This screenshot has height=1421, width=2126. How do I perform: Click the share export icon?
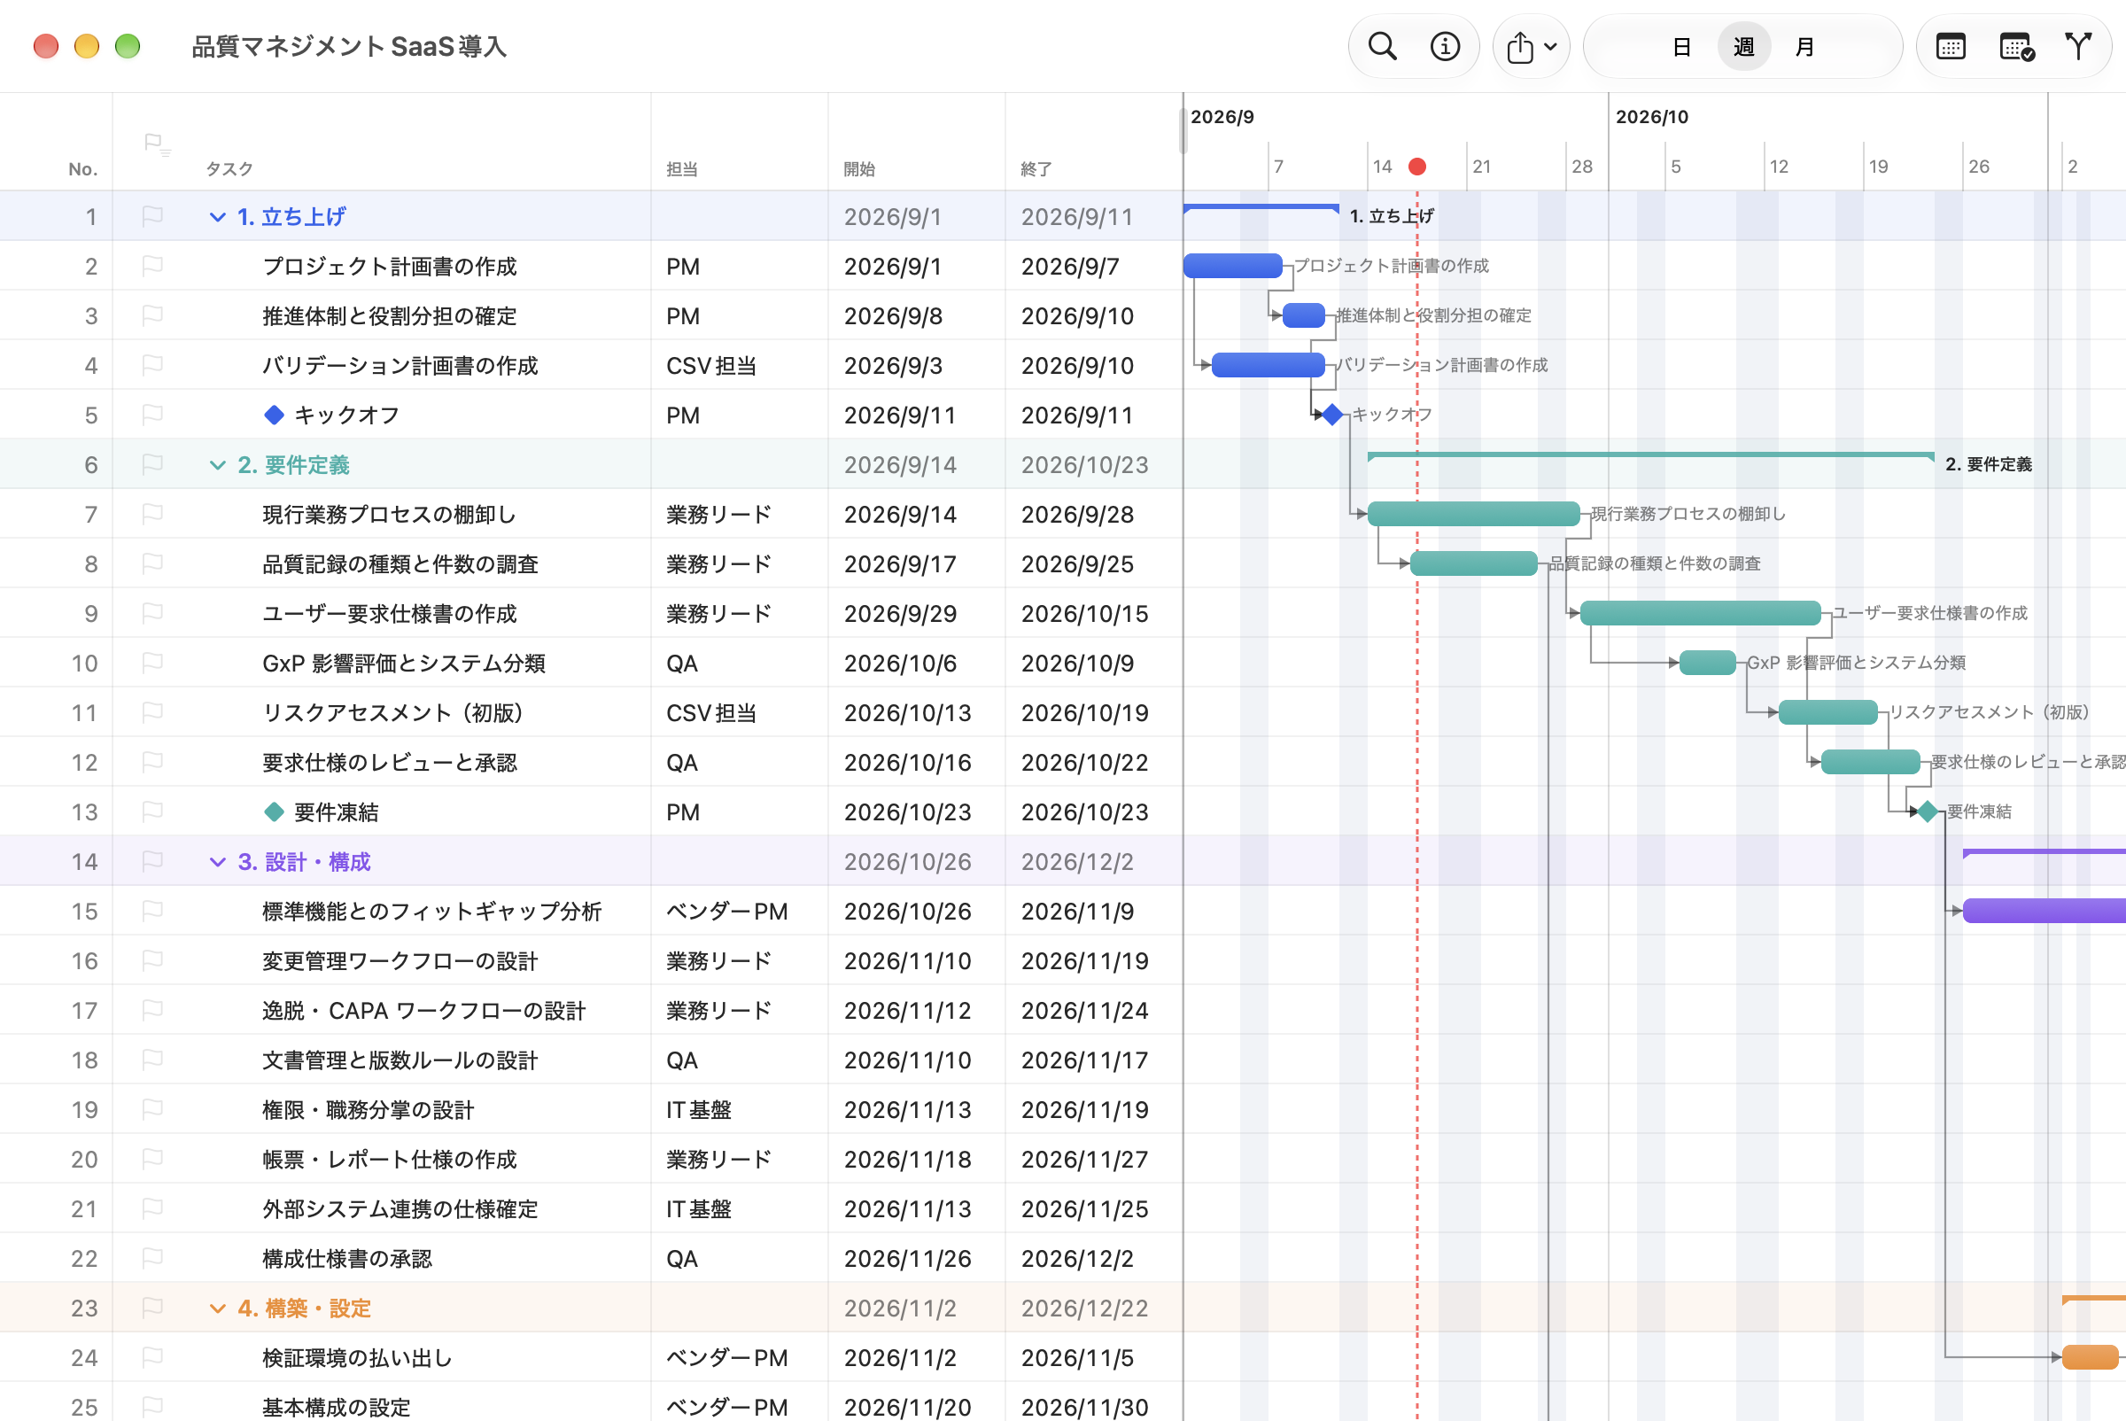click(x=1520, y=46)
